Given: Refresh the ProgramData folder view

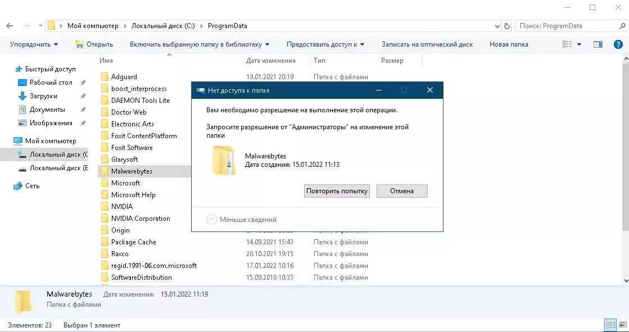Looking at the screenshot, I should pyautogui.click(x=507, y=26).
